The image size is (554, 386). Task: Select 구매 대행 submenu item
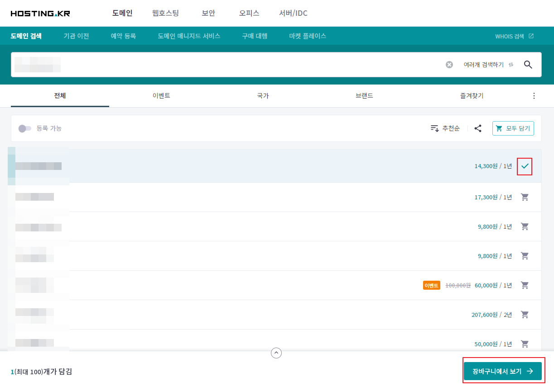coord(255,36)
